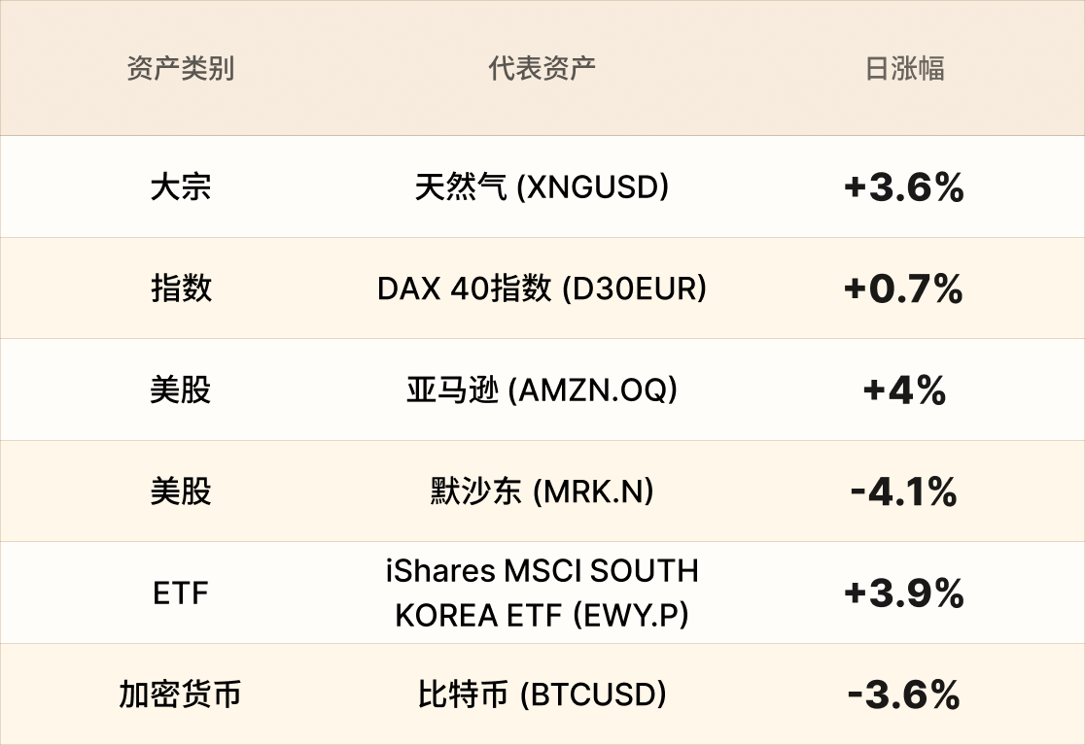The image size is (1085, 745).
Task: Click the 日涨幅 column header
Action: pos(904,69)
